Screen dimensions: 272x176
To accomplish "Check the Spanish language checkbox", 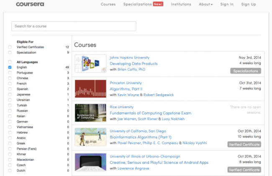I will coord(10,89).
